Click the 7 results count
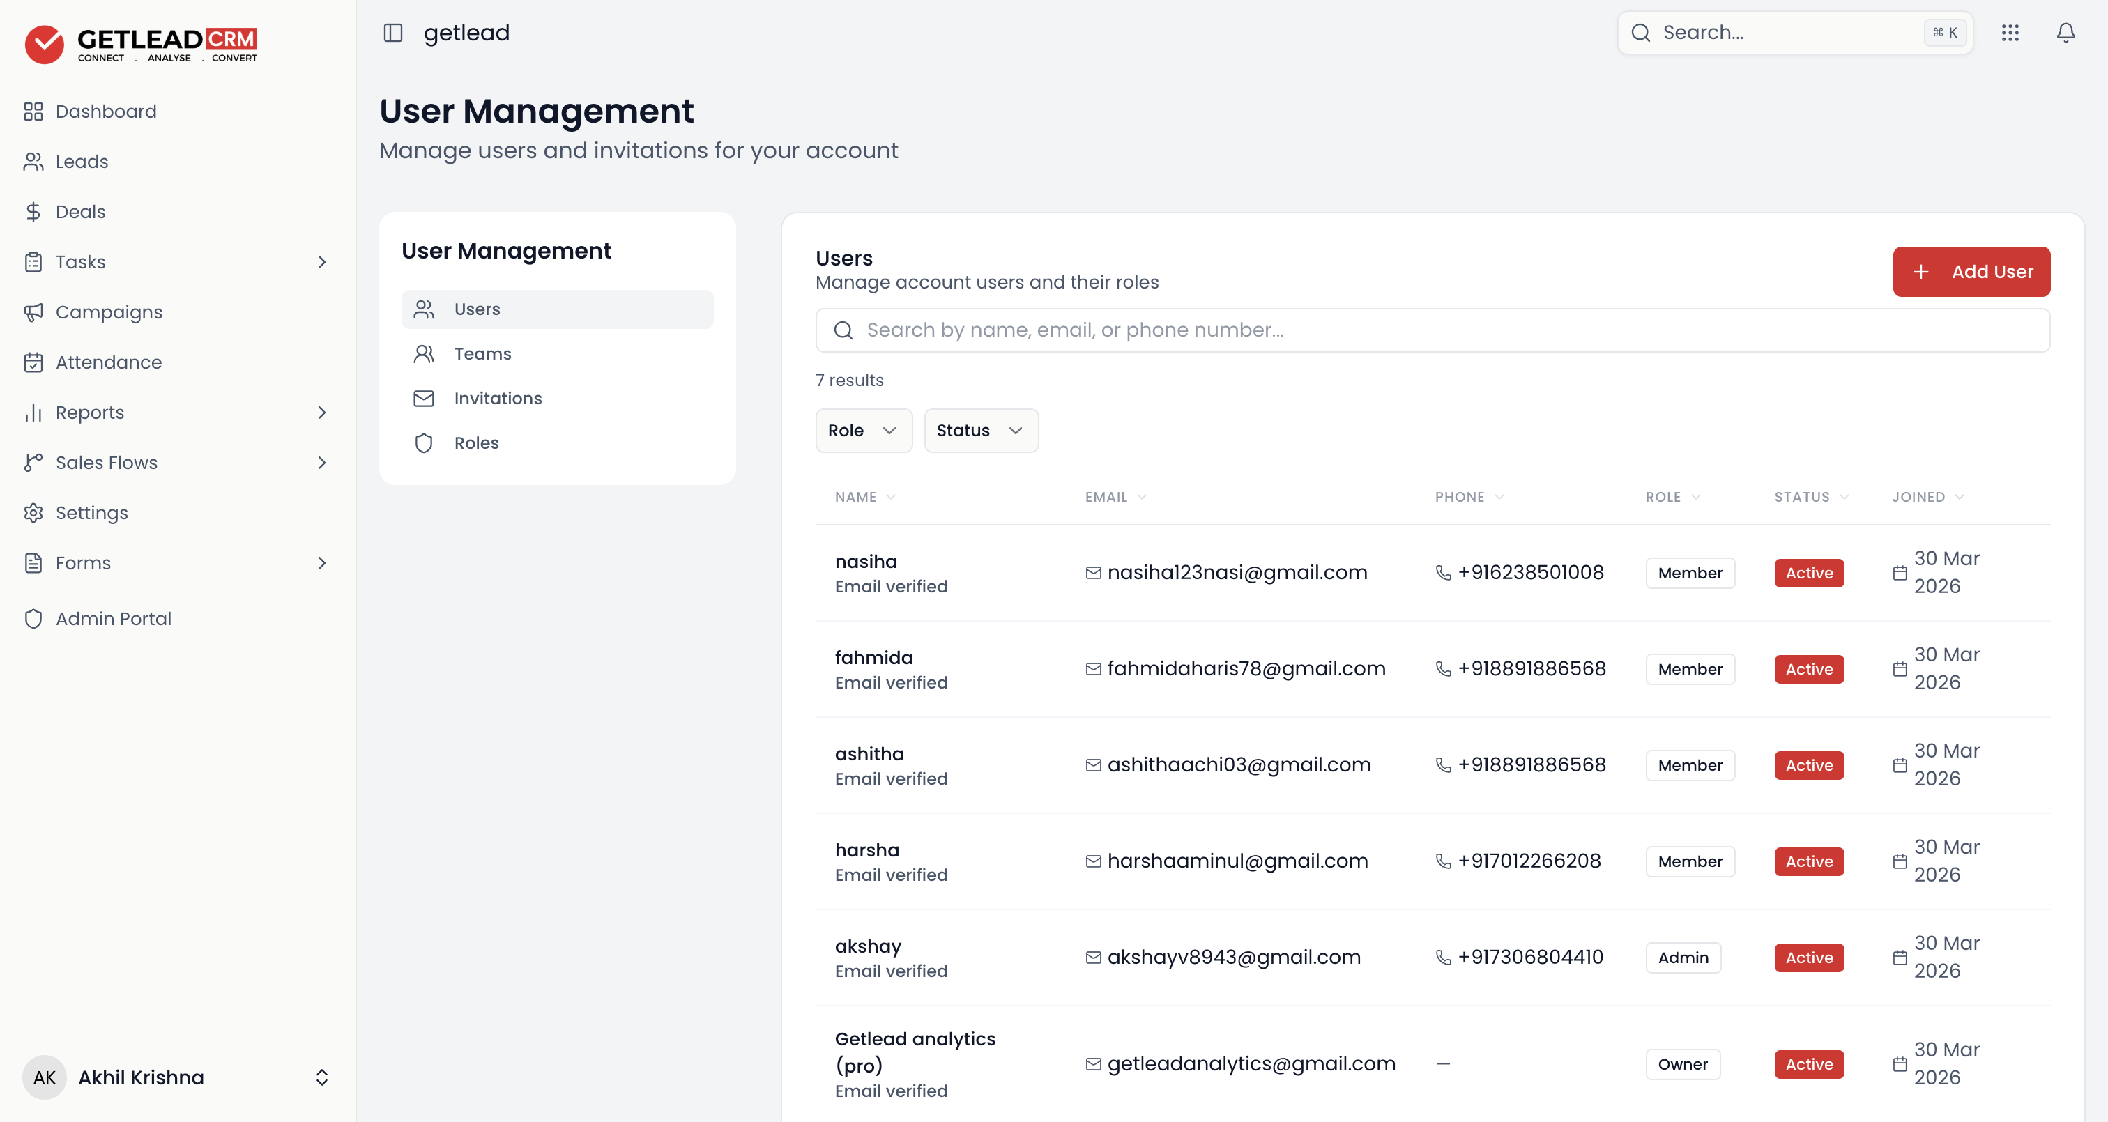 click(850, 381)
